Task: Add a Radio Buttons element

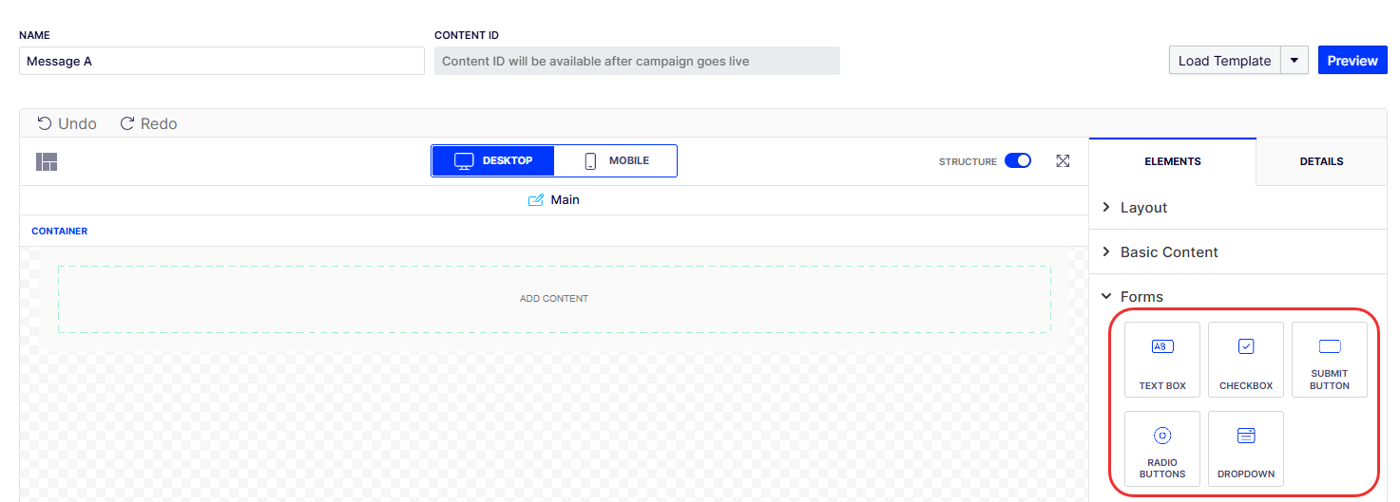Action: pyautogui.click(x=1161, y=448)
